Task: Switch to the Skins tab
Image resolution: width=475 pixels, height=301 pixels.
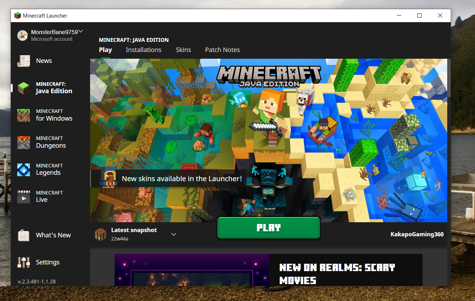Action: (183, 50)
